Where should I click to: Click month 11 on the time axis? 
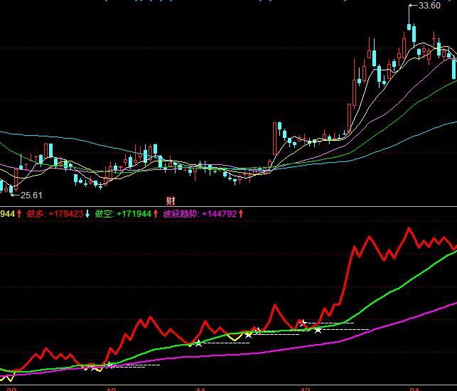coord(200,388)
